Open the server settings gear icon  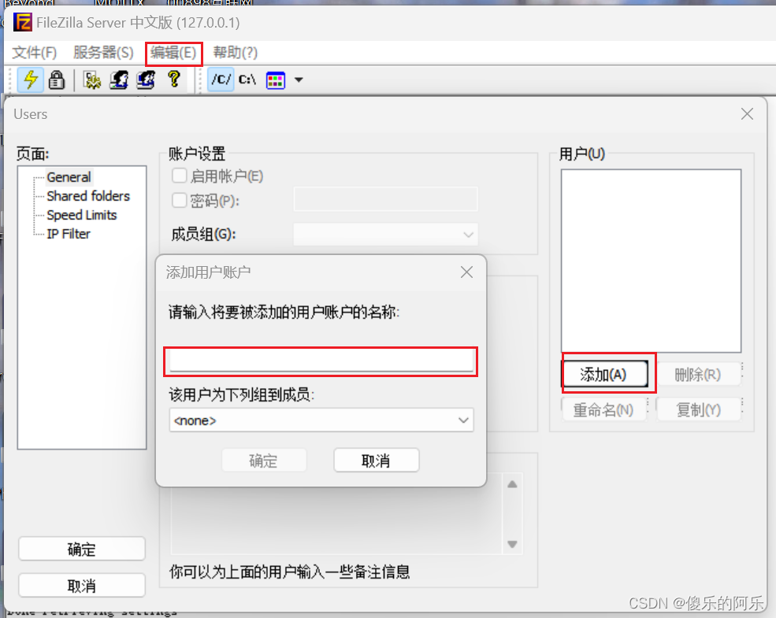(x=92, y=80)
